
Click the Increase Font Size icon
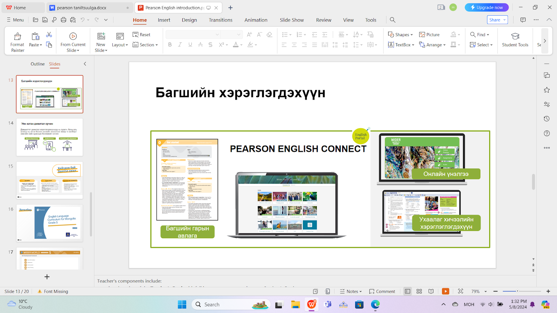point(249,34)
